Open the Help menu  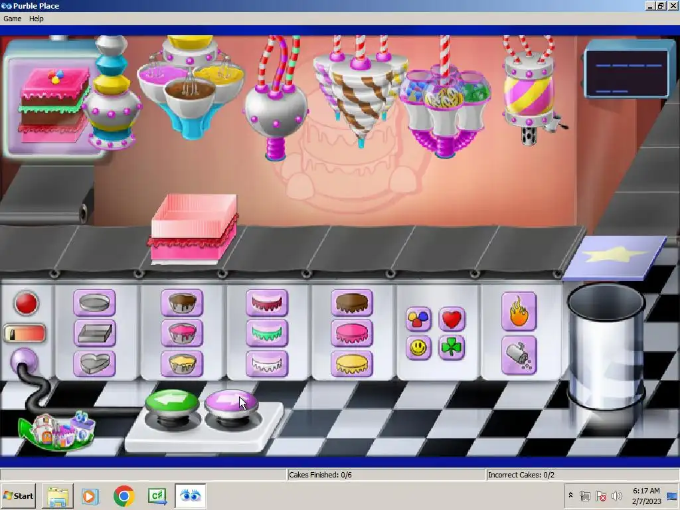(x=37, y=19)
